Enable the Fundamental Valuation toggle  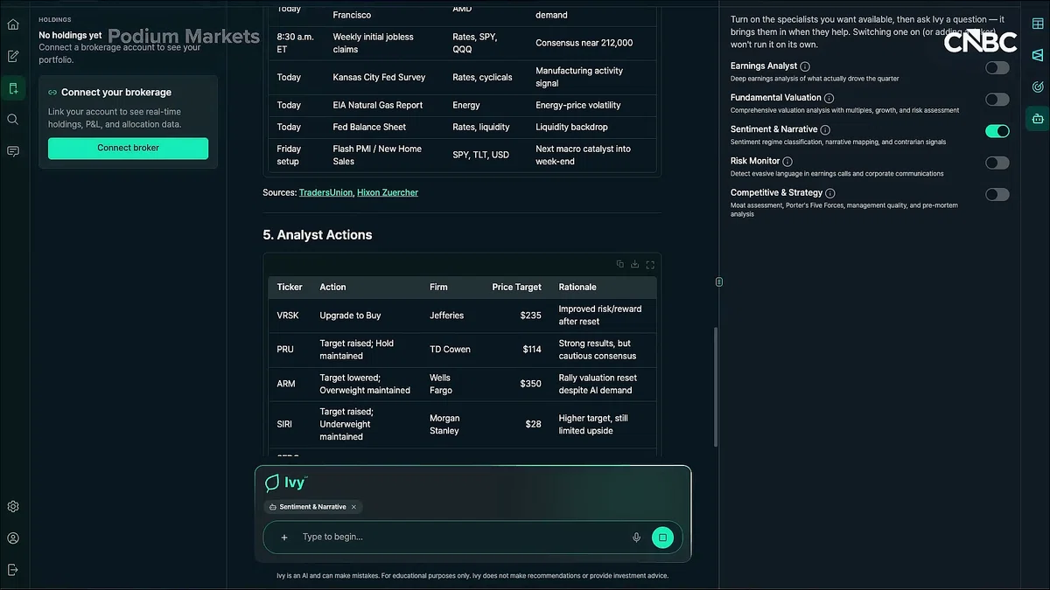pyautogui.click(x=997, y=100)
